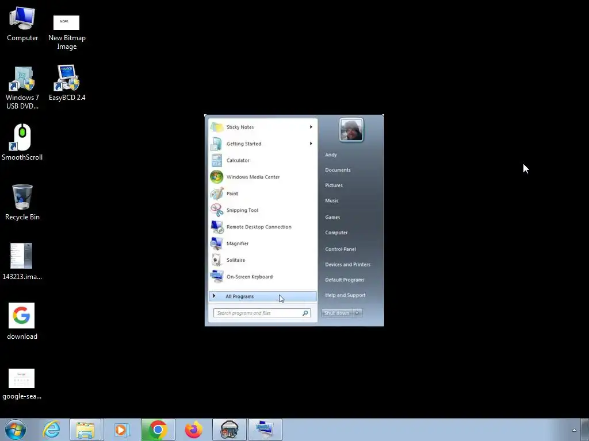Open Windows Media Center

point(263,177)
